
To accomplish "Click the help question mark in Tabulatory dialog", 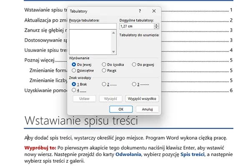I will (x=140, y=11).
